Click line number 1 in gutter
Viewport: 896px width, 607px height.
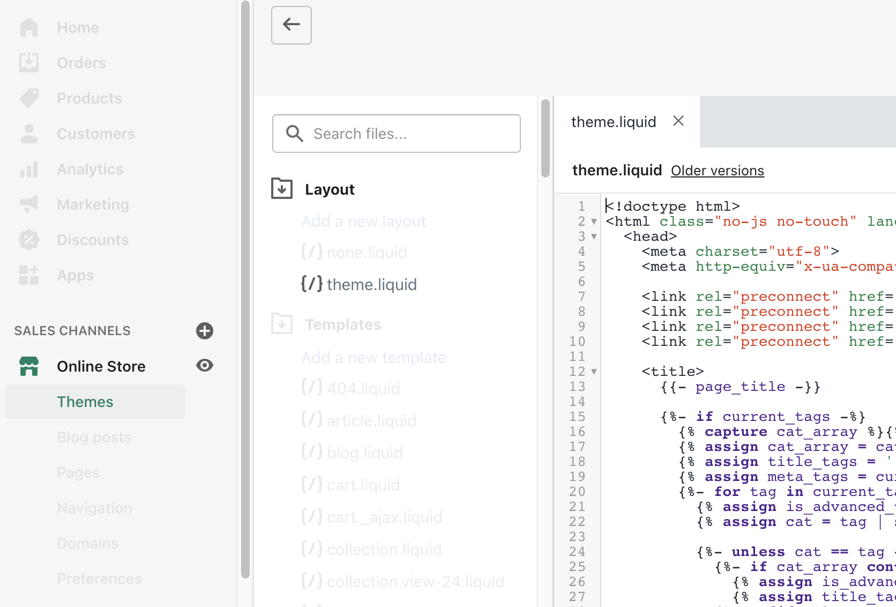point(581,206)
